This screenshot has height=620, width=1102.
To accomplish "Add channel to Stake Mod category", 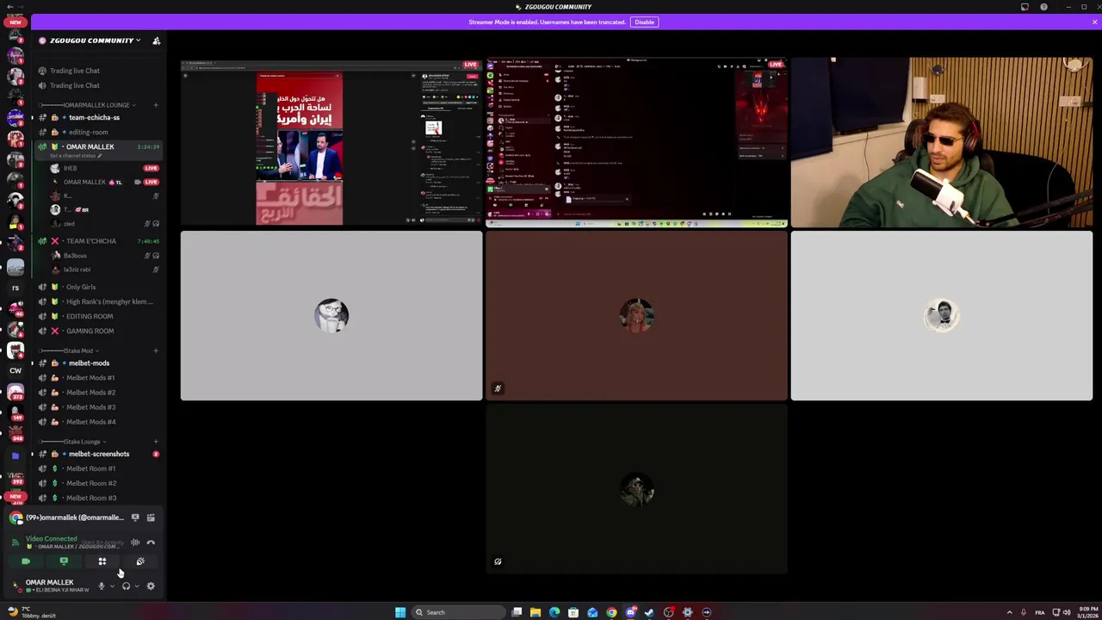I will point(156,350).
